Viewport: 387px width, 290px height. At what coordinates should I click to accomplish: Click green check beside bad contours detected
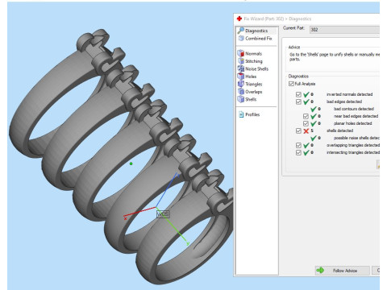314,109
